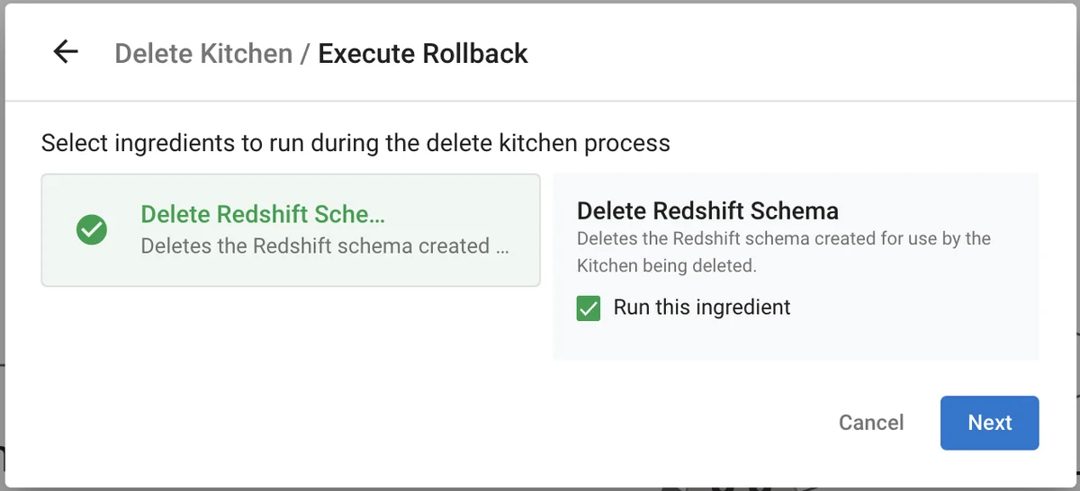This screenshot has height=491, width=1080.
Task: Click the green checkmark circle icon
Action: (92, 230)
